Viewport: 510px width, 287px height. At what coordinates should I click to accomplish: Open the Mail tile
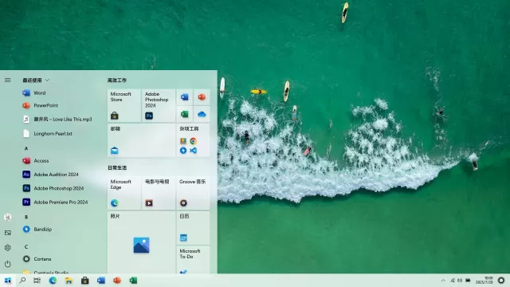click(x=141, y=140)
